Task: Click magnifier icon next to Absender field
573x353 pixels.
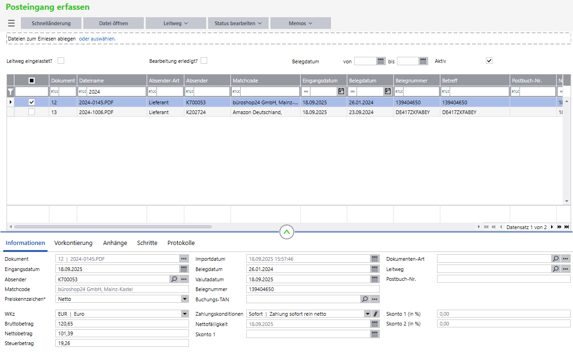Action: click(174, 279)
